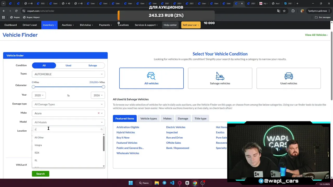Switch to Chrome in taskbar
This screenshot has height=187, width=333.
(195, 183)
